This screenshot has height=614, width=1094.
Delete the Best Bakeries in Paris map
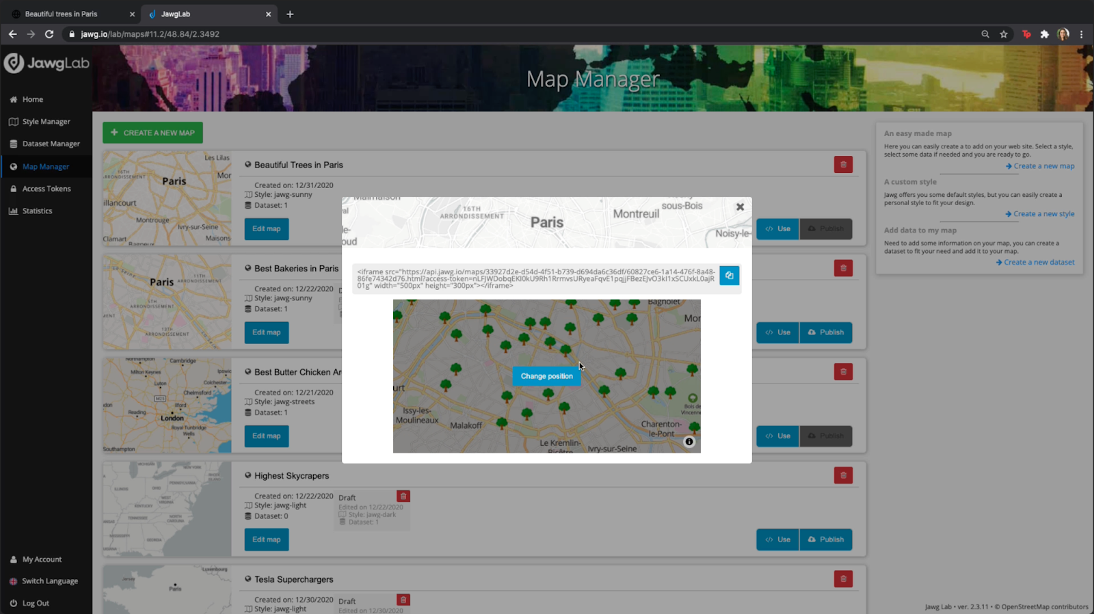click(843, 268)
